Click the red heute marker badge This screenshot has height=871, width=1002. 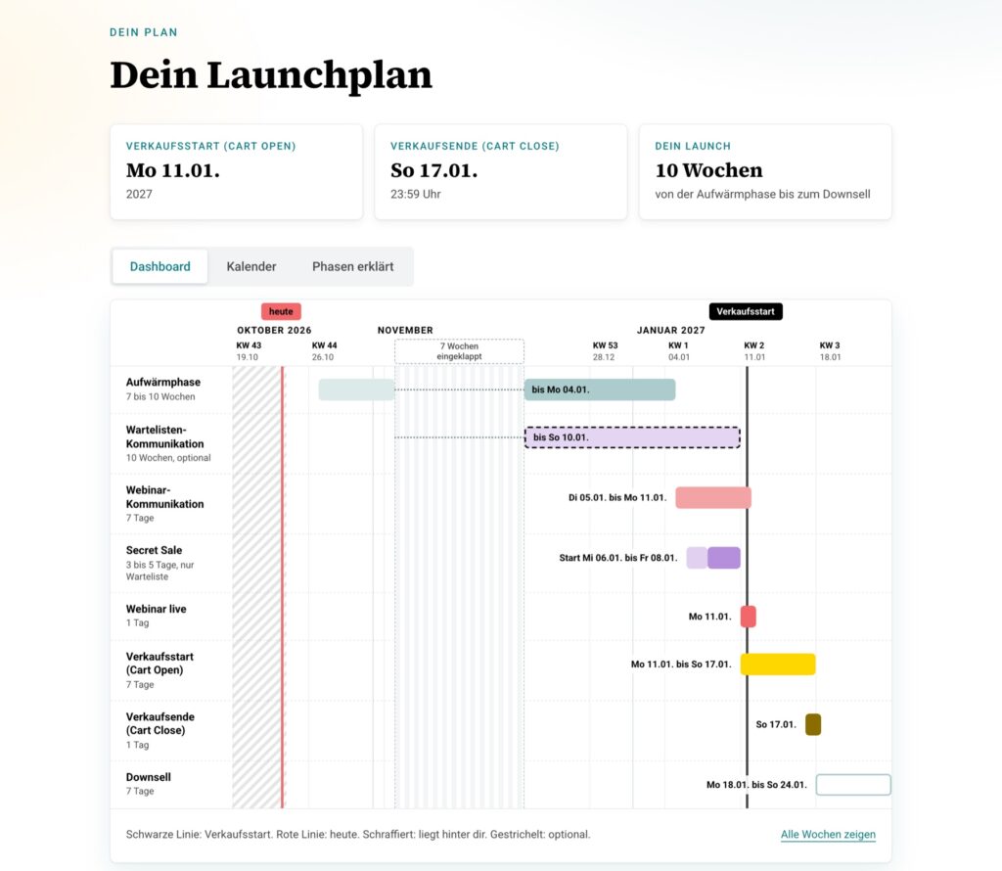pyautogui.click(x=281, y=311)
